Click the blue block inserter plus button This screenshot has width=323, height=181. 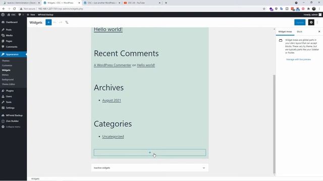pyautogui.click(x=48, y=22)
